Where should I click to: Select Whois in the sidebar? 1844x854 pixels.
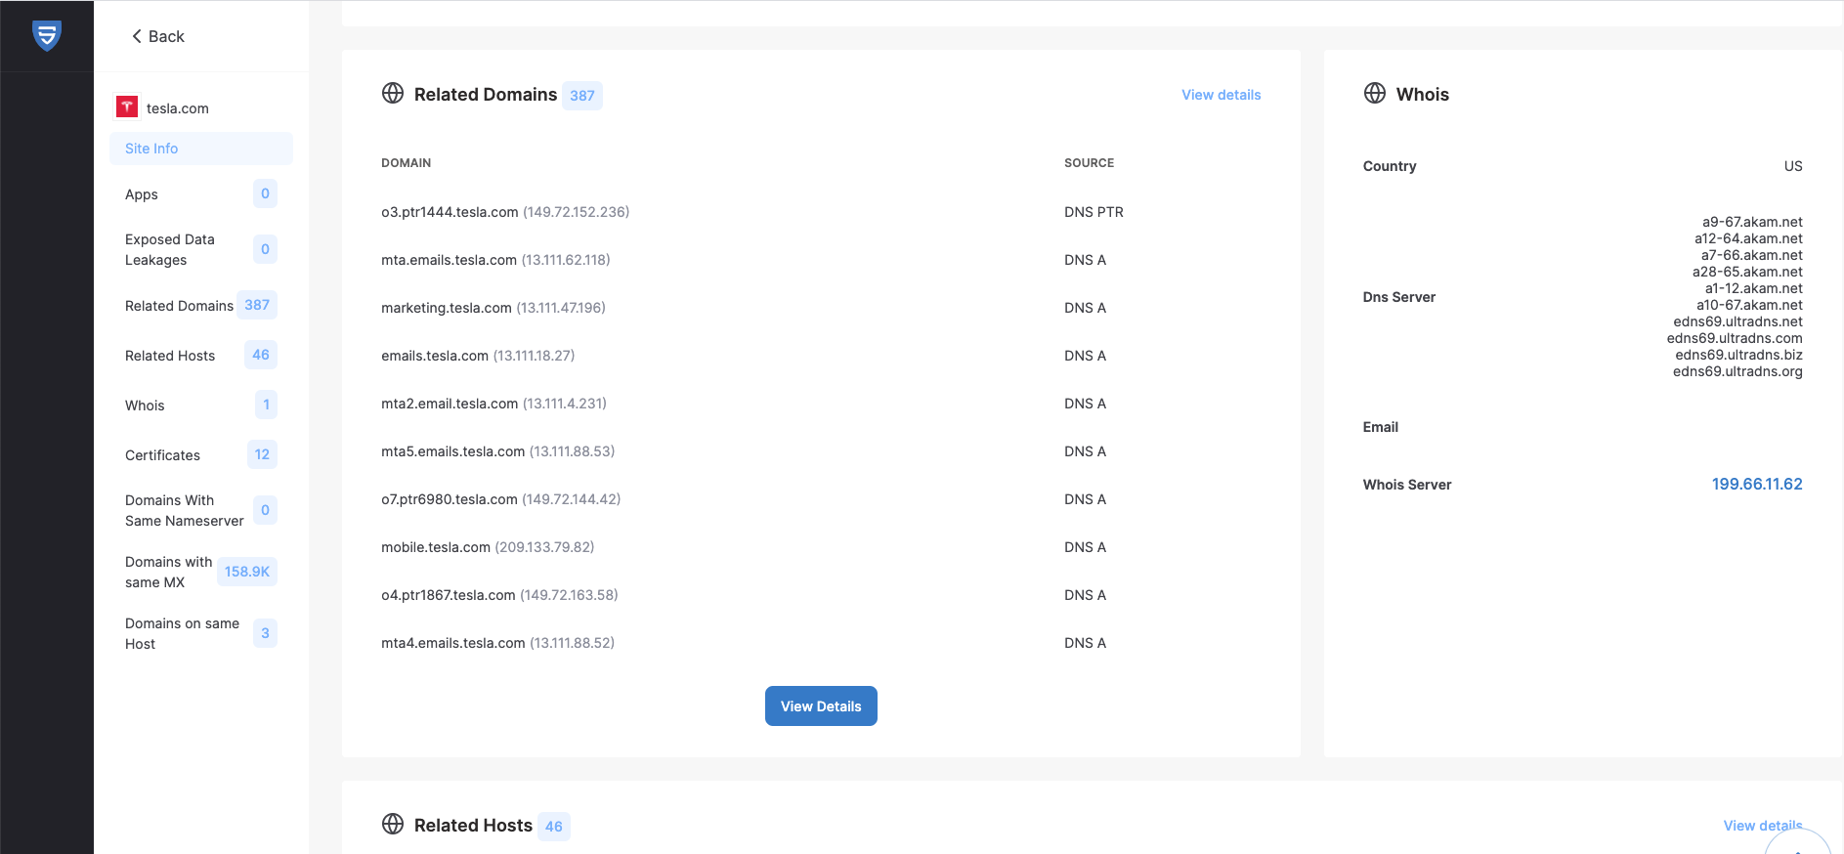click(201, 406)
